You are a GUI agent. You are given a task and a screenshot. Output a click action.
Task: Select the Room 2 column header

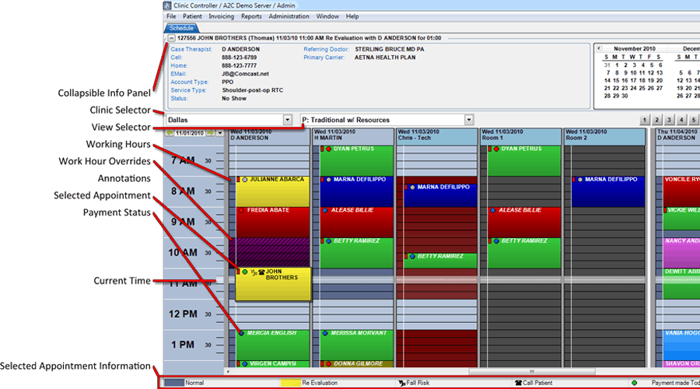tap(604, 136)
